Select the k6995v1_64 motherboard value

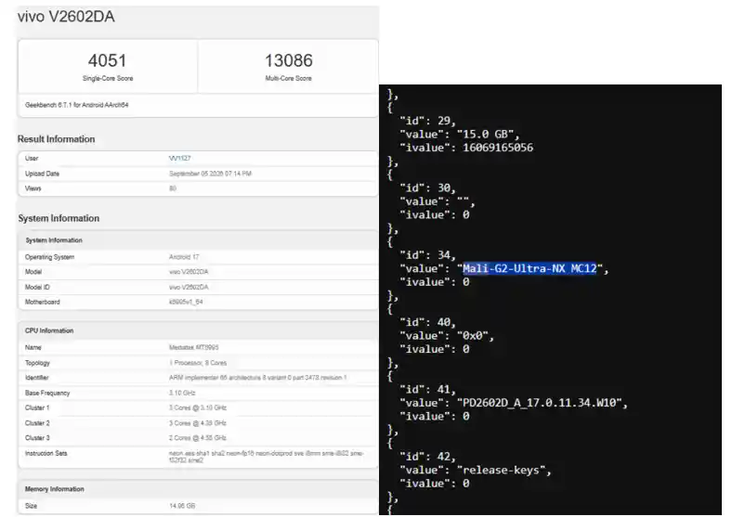click(186, 302)
